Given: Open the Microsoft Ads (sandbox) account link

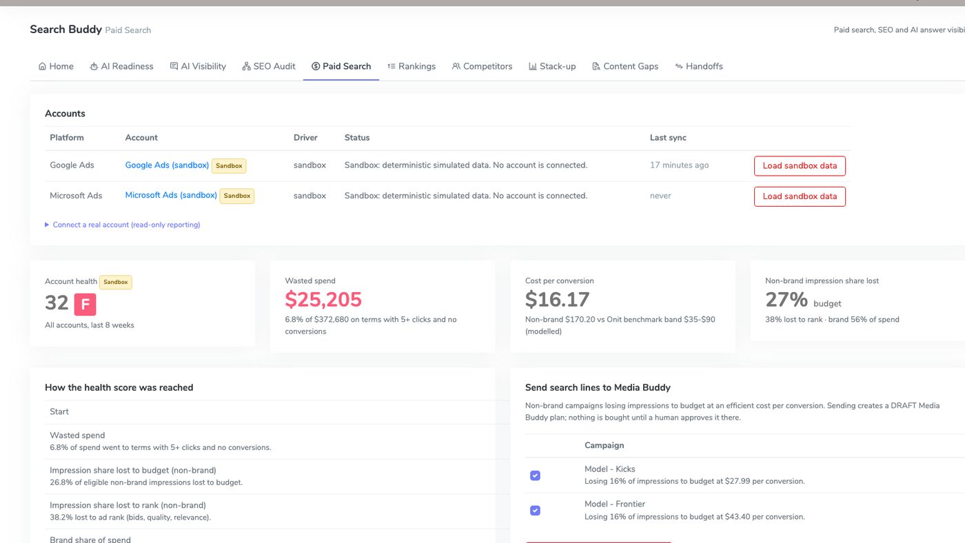Looking at the screenshot, I should [x=171, y=195].
